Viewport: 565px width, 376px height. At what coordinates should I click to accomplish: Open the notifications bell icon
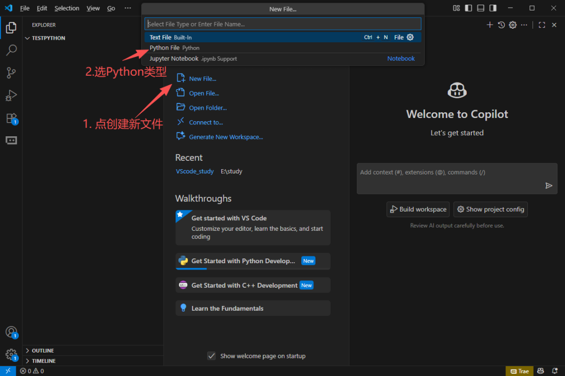[x=555, y=371]
